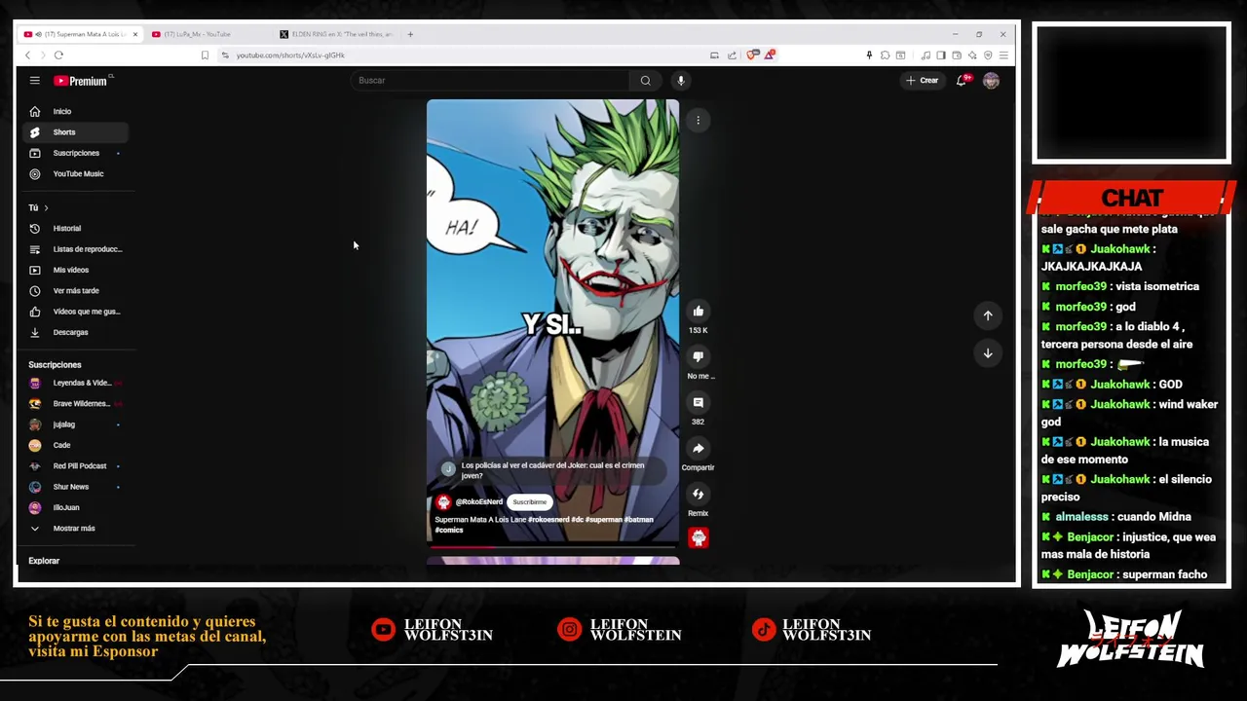Dislike the Short with thumbs down
This screenshot has width=1247, height=701.
point(698,357)
